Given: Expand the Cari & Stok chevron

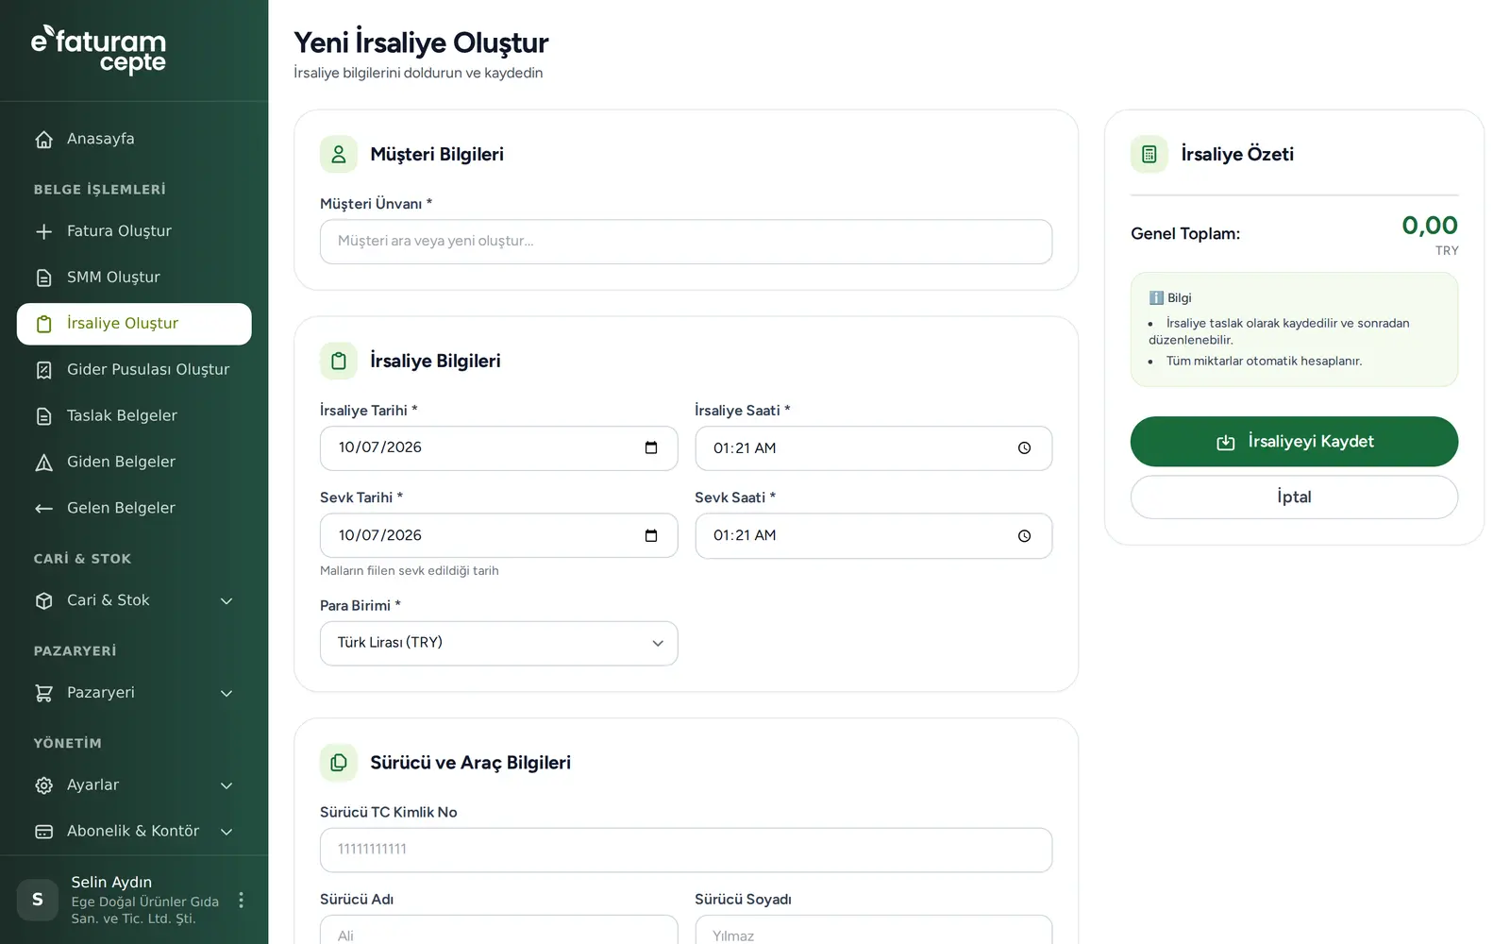Looking at the screenshot, I should coord(226,601).
